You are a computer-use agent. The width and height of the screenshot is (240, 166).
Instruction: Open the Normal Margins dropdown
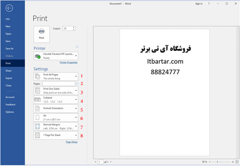point(56,126)
